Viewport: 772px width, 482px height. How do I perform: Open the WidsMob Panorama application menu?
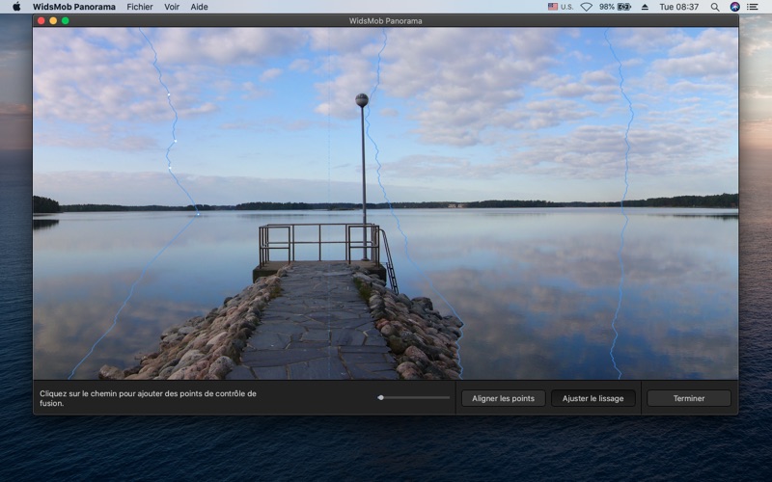[74, 7]
